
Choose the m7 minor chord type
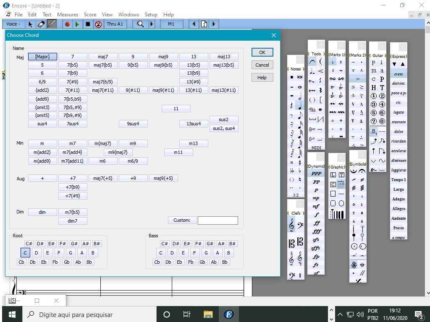tap(73, 143)
